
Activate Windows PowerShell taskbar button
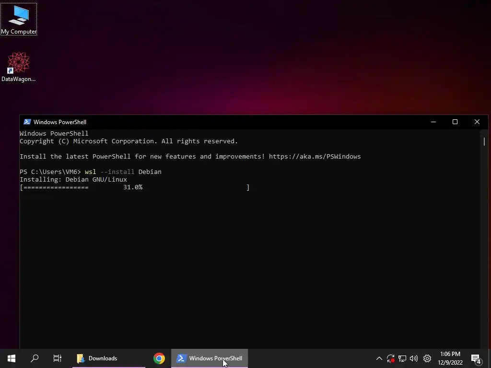[210, 358]
